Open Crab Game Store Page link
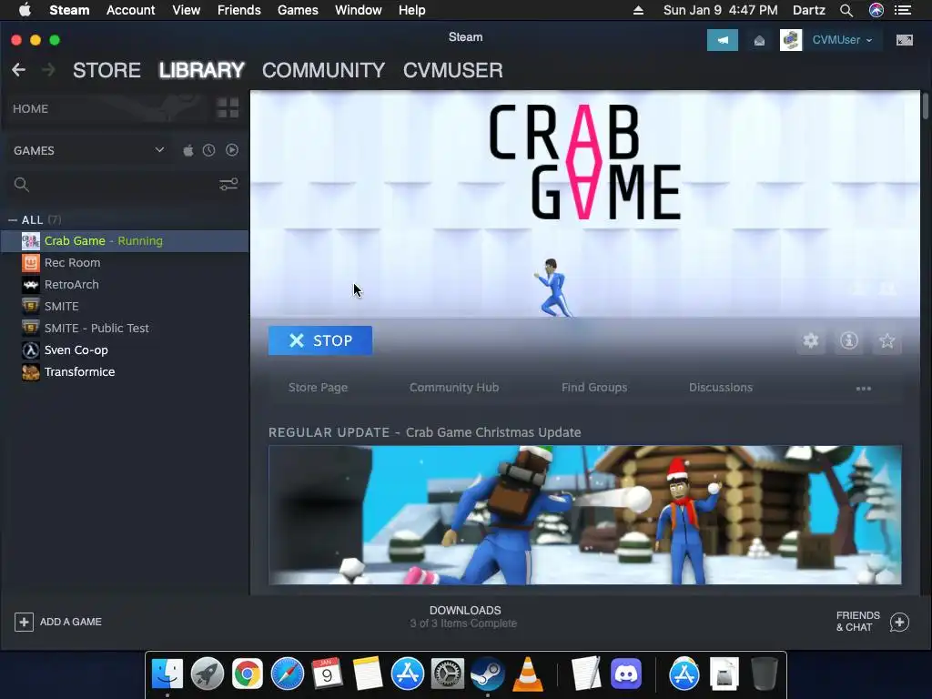The width and height of the screenshot is (932, 699). click(x=318, y=388)
